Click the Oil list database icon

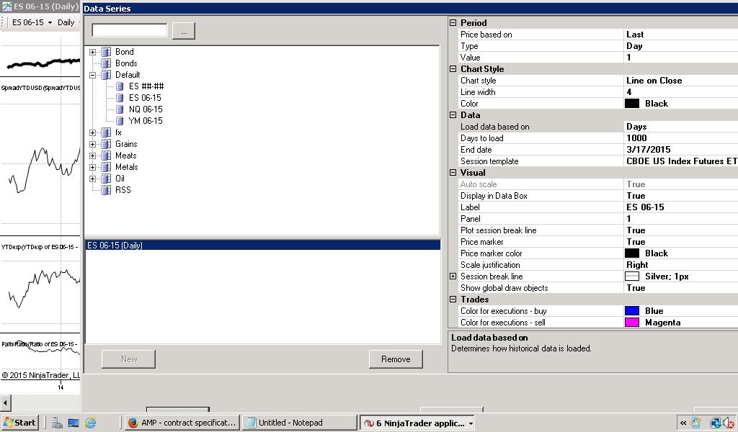click(x=107, y=179)
